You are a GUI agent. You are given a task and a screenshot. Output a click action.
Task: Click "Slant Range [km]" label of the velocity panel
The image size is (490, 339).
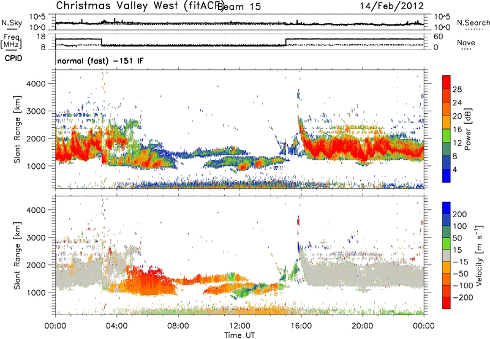(17, 255)
